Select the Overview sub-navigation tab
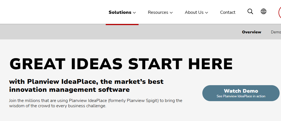281x121 pixels. (251, 32)
